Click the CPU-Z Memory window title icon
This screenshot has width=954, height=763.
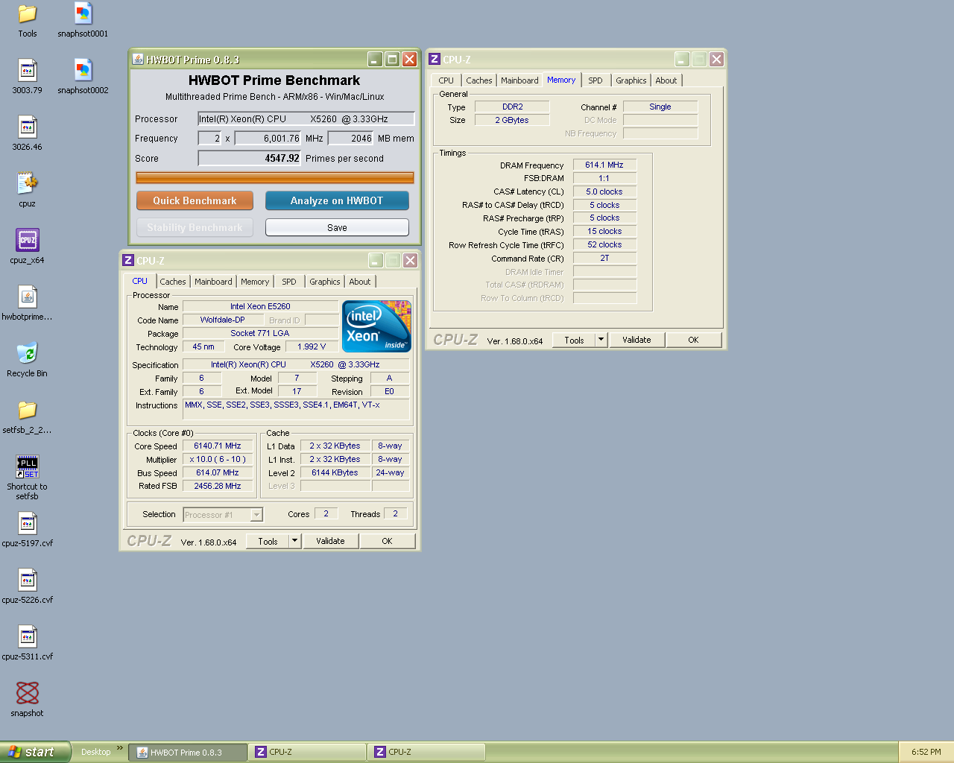[x=435, y=60]
